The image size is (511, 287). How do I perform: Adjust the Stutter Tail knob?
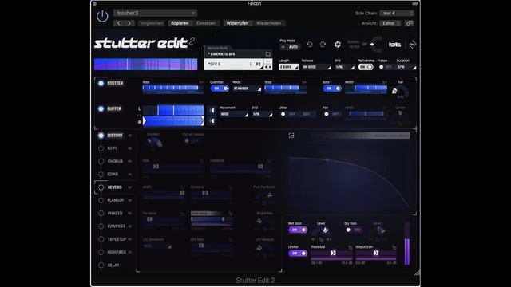click(x=400, y=92)
